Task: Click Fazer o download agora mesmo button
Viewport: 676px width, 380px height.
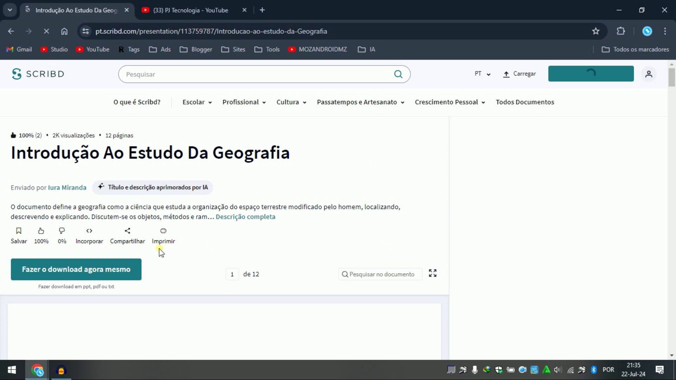Action: [x=76, y=269]
